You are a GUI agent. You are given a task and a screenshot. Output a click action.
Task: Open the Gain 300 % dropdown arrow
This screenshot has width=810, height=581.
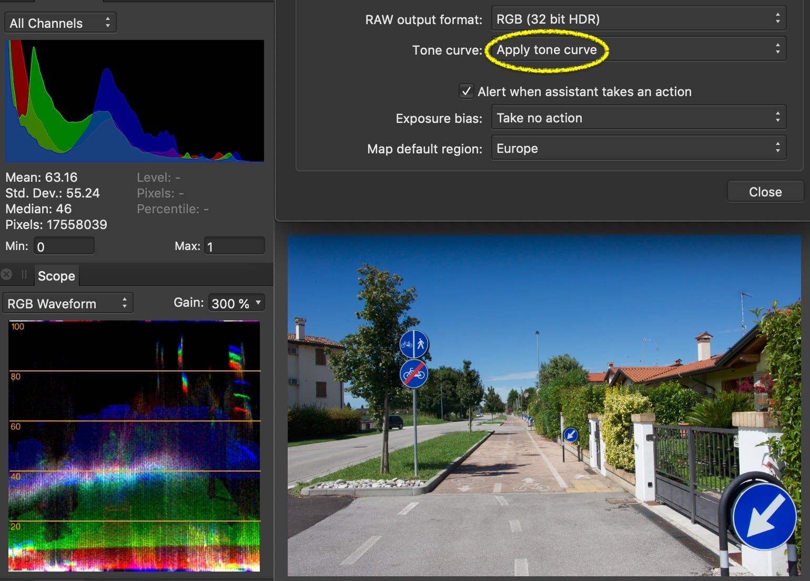[258, 303]
